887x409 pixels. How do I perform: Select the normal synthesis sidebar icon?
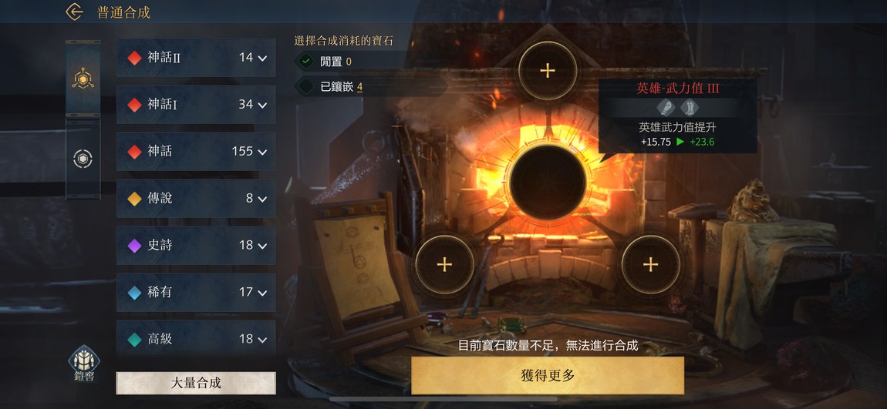coord(83,79)
